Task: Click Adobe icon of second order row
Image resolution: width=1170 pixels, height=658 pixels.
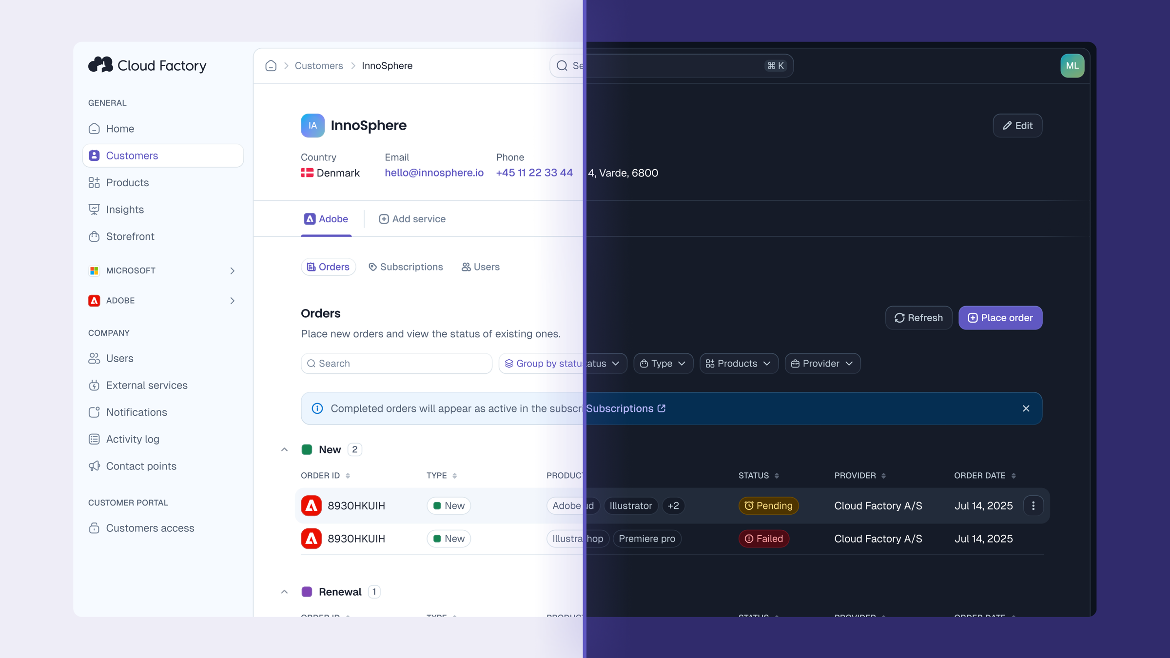Action: (311, 539)
